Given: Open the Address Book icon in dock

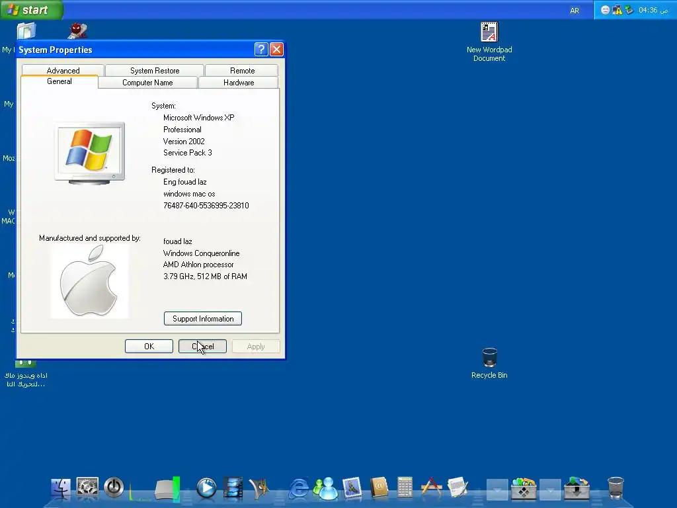Looking at the screenshot, I should click(x=379, y=488).
